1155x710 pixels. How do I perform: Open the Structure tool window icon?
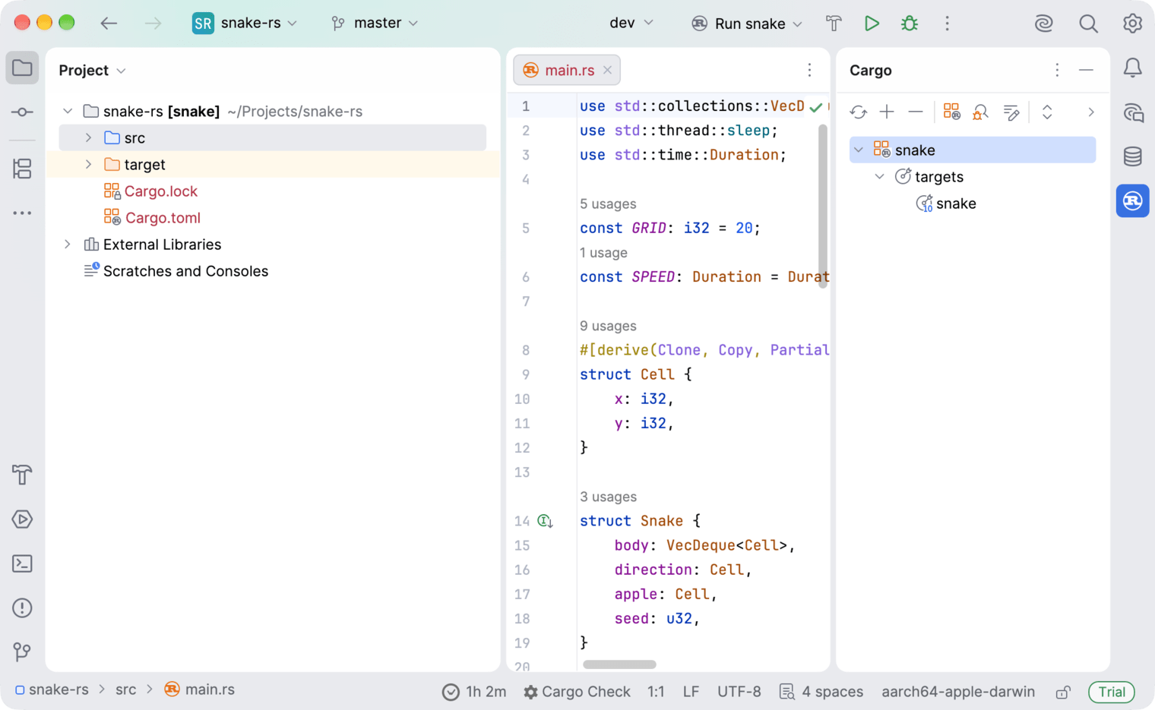tap(22, 169)
